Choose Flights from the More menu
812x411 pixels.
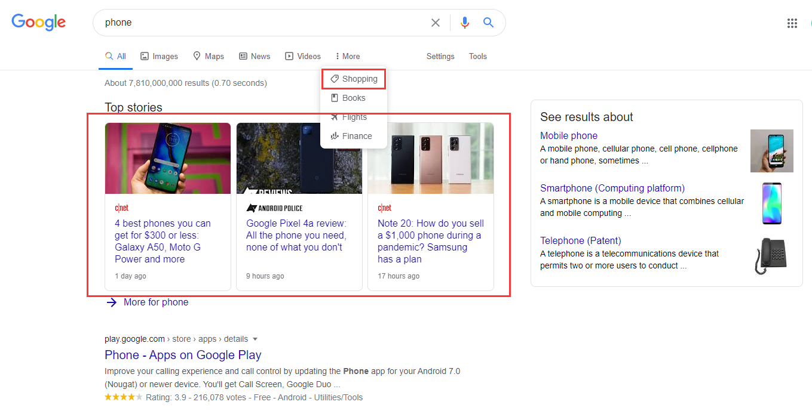354,117
